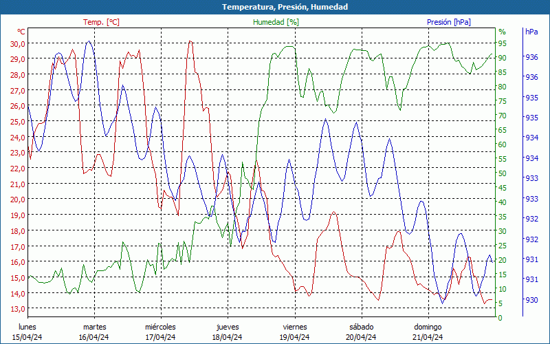550x344 pixels.
Task: Click the '22,0' temperature axis tick
Action: (18, 168)
